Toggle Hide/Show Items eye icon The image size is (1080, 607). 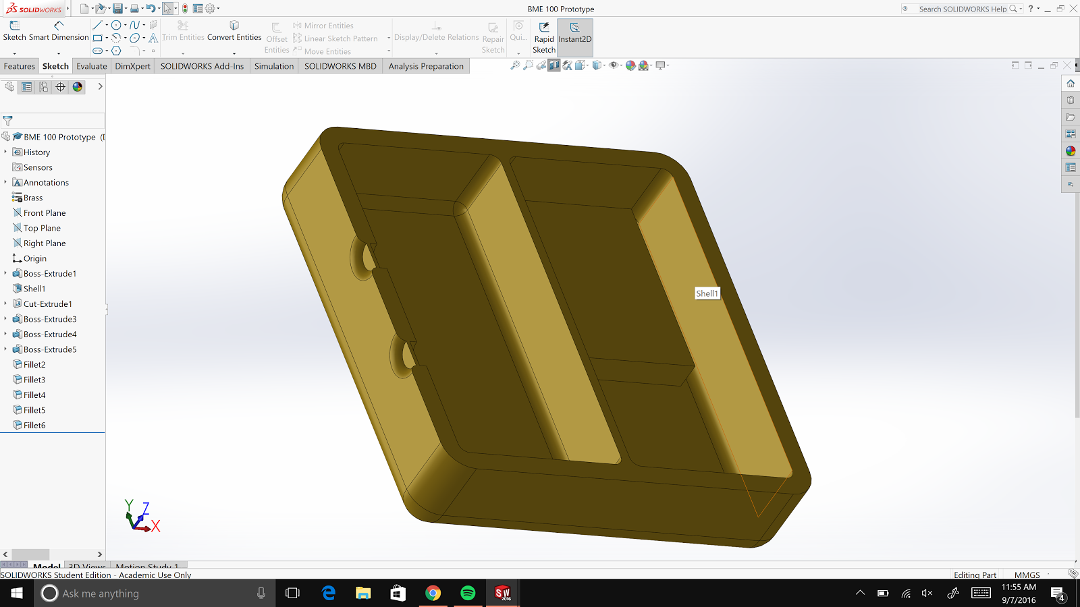[x=614, y=65]
